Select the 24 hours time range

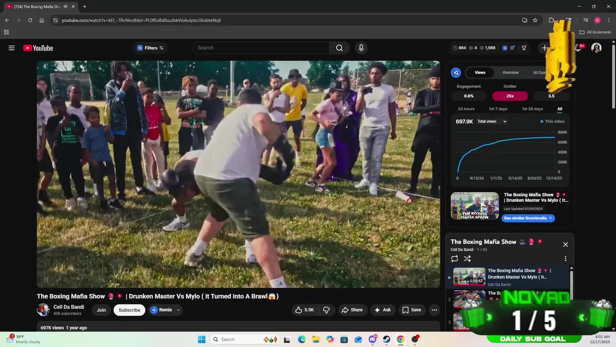466,109
